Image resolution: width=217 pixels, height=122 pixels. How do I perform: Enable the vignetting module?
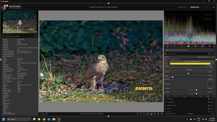point(165,102)
